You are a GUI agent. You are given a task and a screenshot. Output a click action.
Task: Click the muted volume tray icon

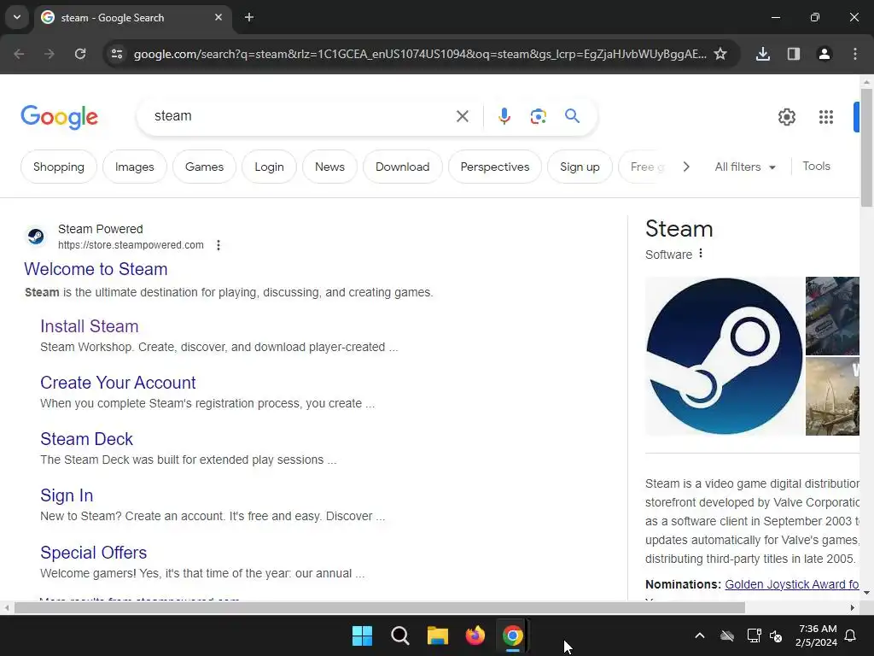[776, 635]
